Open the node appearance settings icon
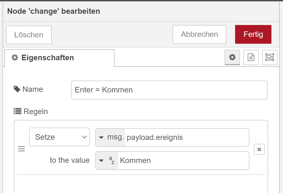Screen dimensions: 283x193 click(270, 57)
